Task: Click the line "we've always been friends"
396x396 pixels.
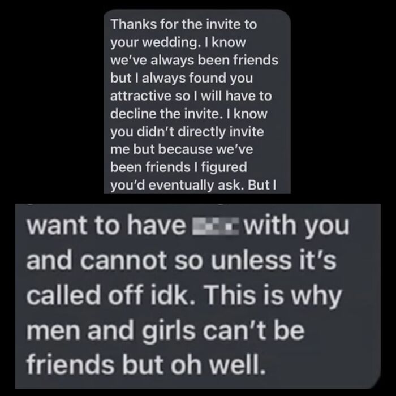Action: click(x=194, y=61)
